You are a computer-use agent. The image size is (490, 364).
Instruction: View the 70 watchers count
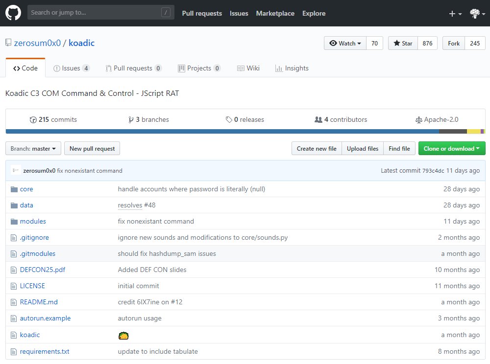pyautogui.click(x=374, y=44)
